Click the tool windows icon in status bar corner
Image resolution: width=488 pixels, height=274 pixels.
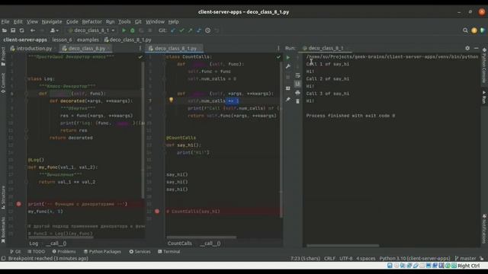[x=3, y=259]
